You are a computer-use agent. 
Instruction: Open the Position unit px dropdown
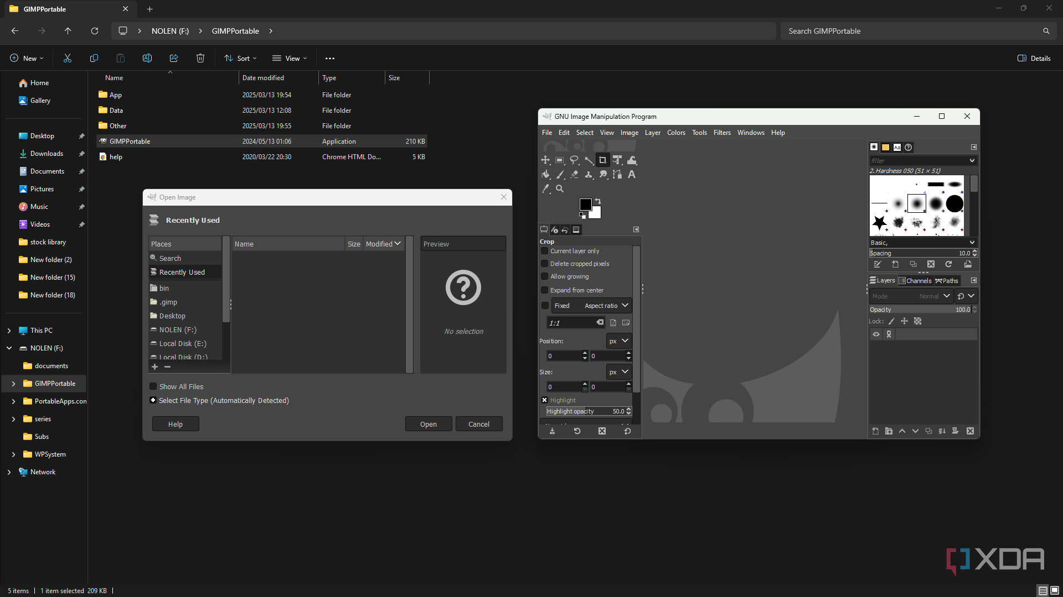tap(619, 341)
